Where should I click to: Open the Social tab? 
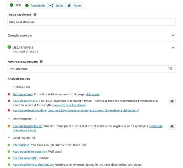click(56, 5)
